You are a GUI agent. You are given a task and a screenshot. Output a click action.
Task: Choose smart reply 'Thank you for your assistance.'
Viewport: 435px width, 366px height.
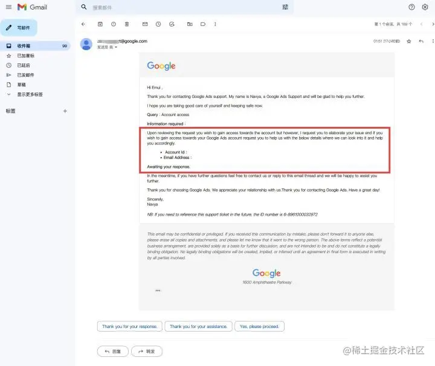(x=198, y=326)
